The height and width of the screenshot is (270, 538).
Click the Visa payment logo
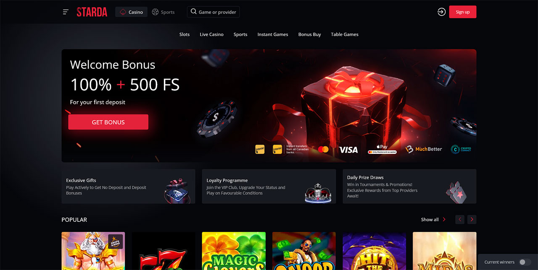[348, 150]
